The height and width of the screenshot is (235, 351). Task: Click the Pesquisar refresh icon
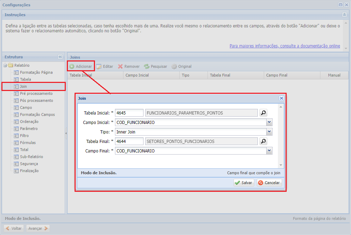147,66
